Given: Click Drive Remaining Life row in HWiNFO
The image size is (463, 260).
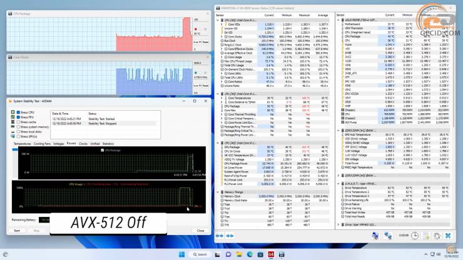Looking at the screenshot, I should (x=395, y=200).
